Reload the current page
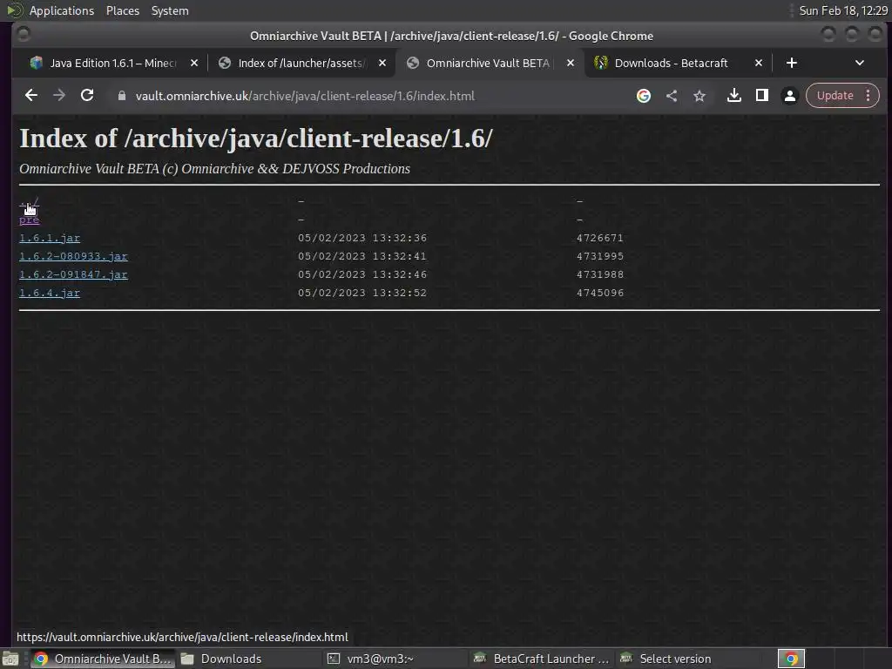The height and width of the screenshot is (669, 892). 87,96
